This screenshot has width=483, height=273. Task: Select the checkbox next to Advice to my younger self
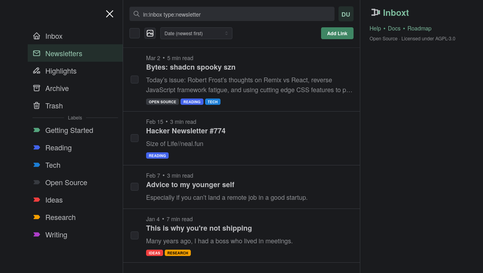pyautogui.click(x=135, y=186)
